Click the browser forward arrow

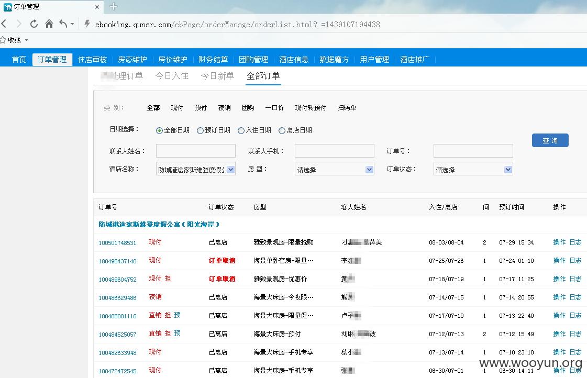pos(19,24)
